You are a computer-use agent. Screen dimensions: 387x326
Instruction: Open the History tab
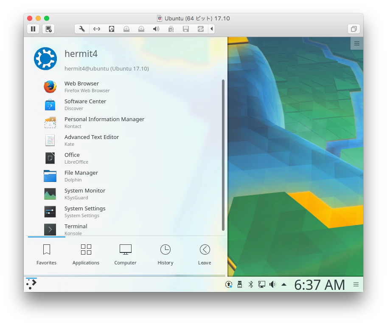[165, 255]
